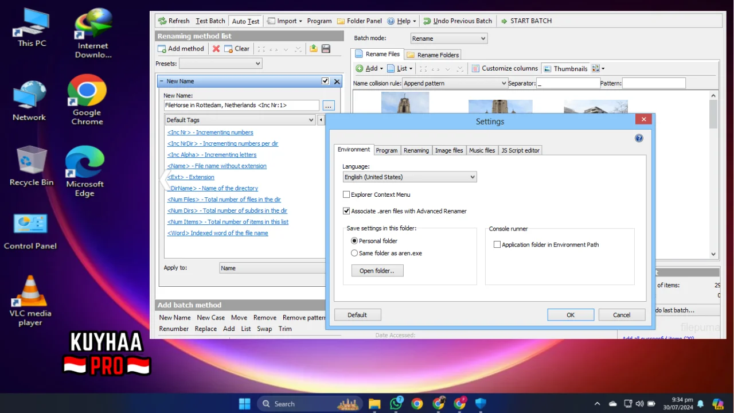Open the Program menu
Image resolution: width=734 pixels, height=413 pixels.
click(319, 21)
